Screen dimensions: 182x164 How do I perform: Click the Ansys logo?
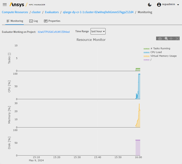(x=18, y=5)
